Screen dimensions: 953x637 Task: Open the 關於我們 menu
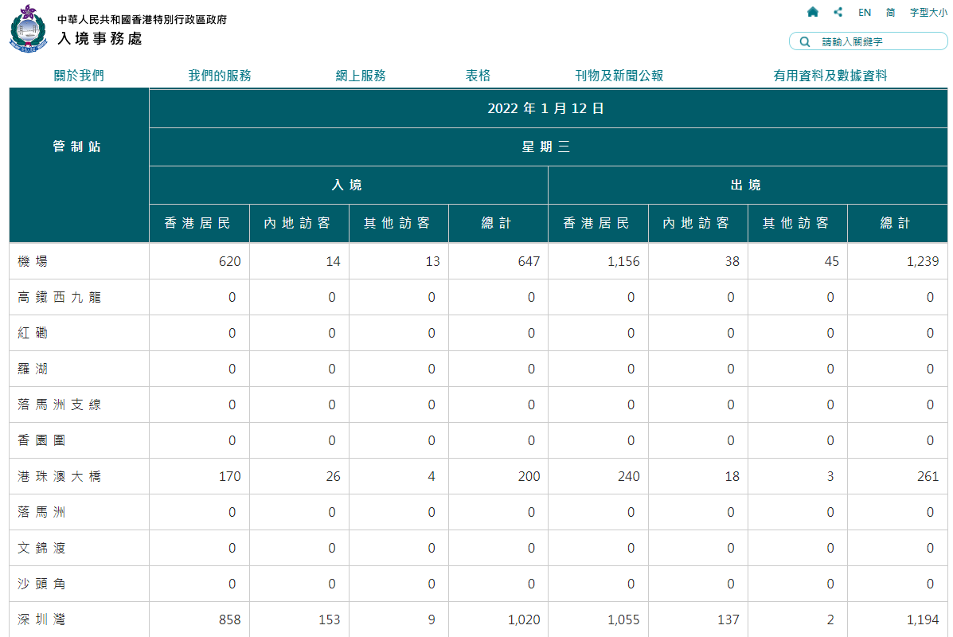79,76
